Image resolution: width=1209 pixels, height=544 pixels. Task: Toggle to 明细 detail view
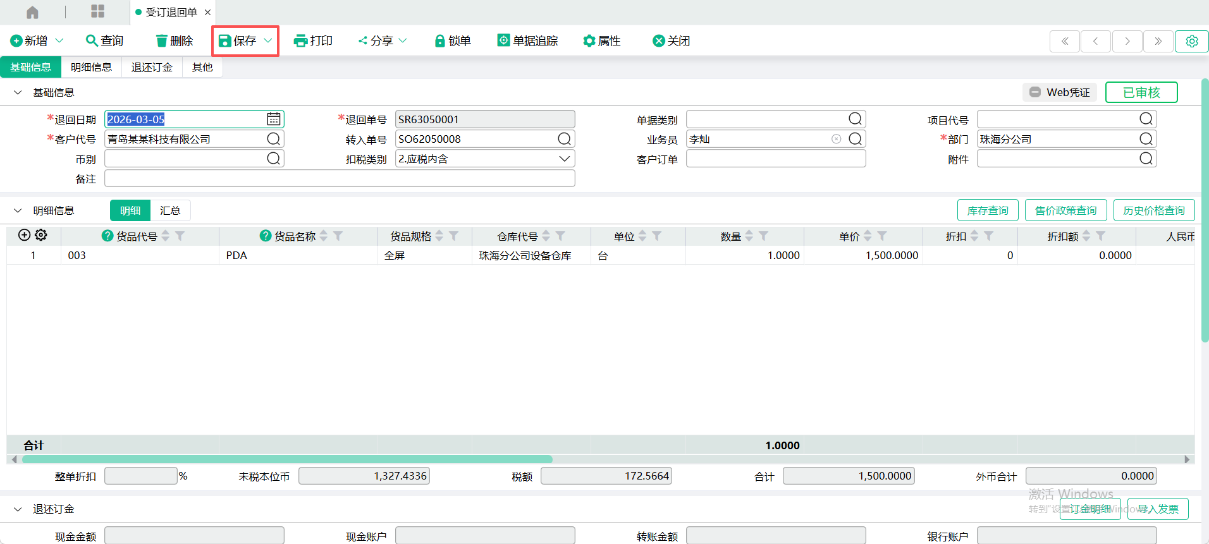click(x=130, y=210)
